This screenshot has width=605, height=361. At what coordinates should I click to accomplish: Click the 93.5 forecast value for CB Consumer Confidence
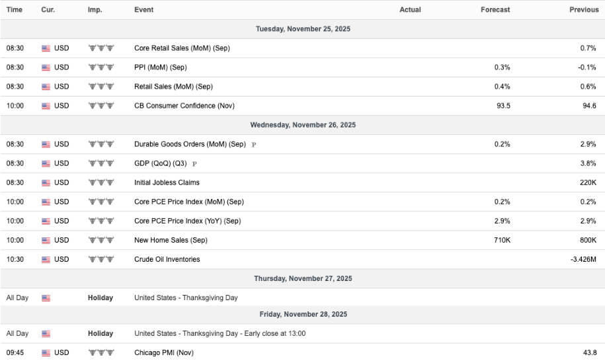[503, 106]
